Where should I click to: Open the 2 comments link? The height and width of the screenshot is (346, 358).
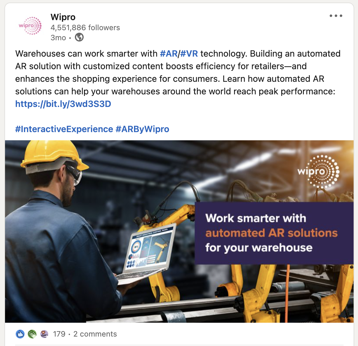click(95, 334)
